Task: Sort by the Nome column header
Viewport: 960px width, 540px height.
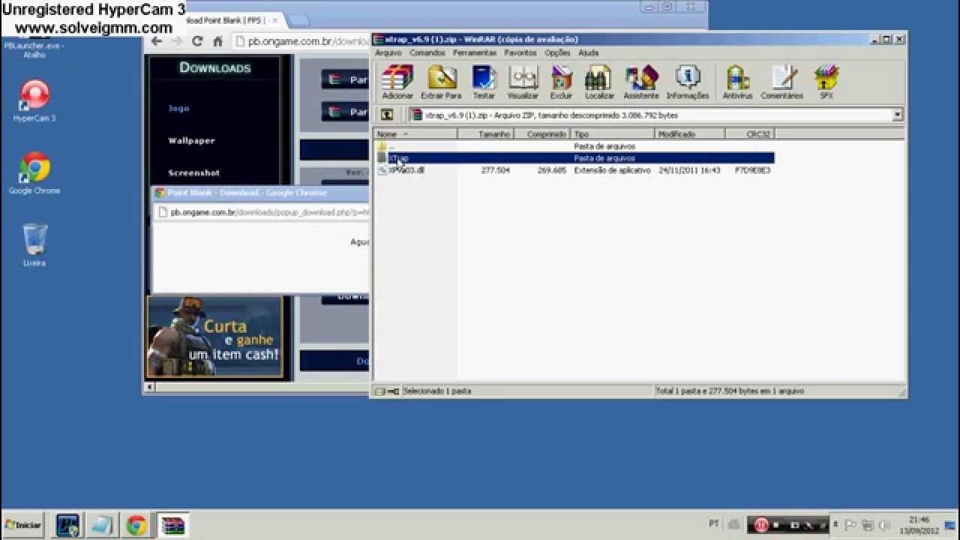Action: point(415,133)
